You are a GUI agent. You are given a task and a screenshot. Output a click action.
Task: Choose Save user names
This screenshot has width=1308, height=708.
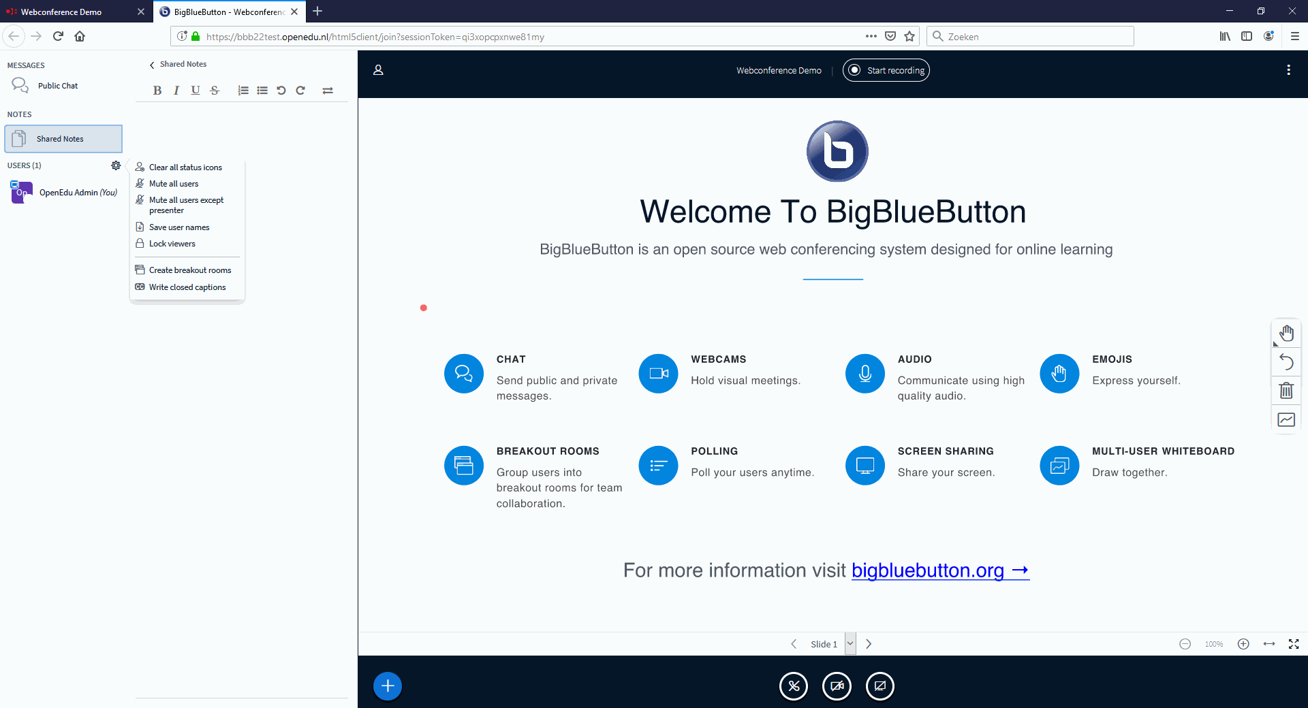tap(186, 227)
